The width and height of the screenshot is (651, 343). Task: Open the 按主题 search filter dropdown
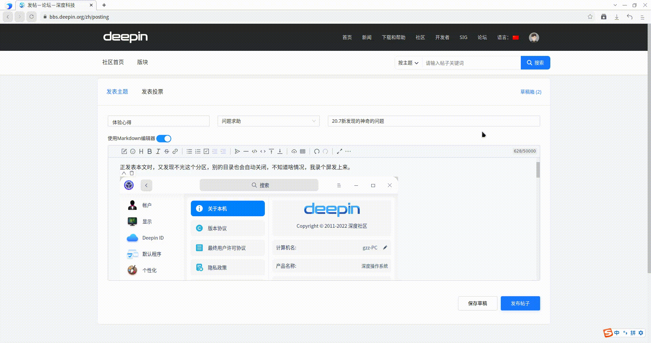point(408,63)
